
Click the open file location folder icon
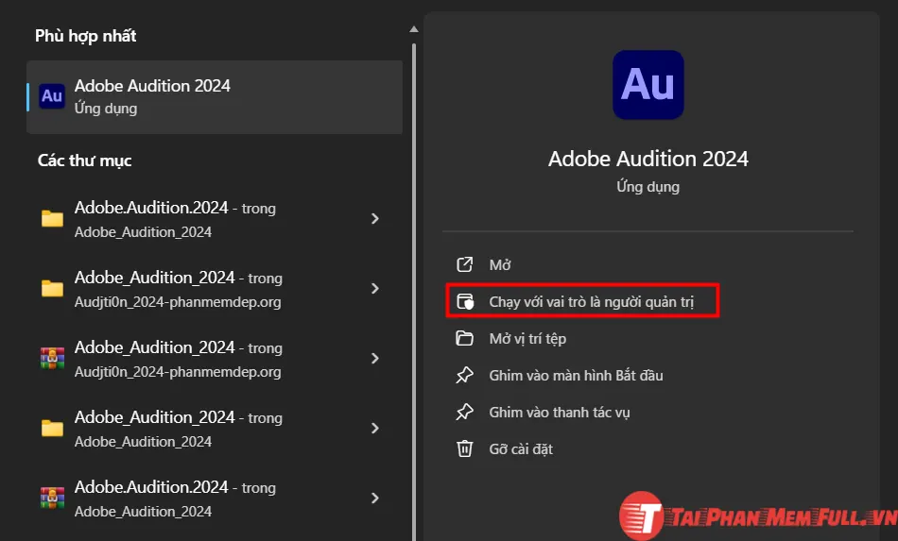click(x=464, y=339)
